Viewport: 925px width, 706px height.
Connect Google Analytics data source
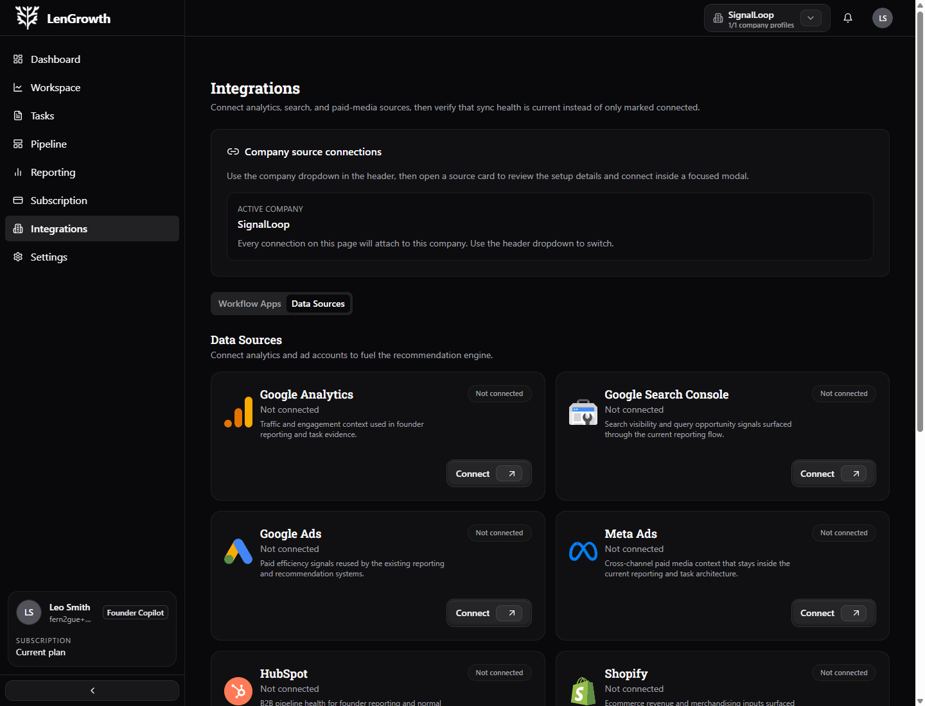489,474
